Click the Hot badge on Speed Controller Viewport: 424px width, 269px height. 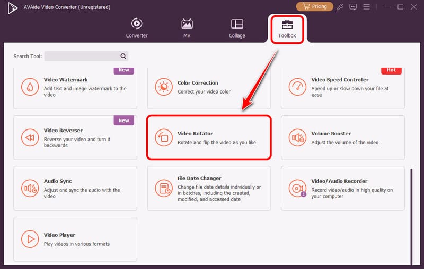(x=391, y=70)
